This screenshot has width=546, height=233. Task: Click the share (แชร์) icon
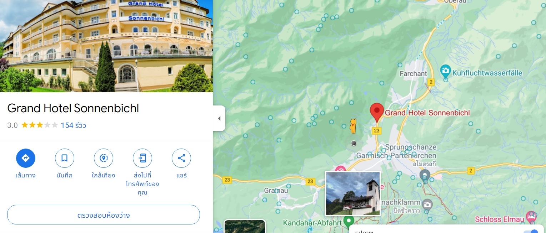pos(181,158)
